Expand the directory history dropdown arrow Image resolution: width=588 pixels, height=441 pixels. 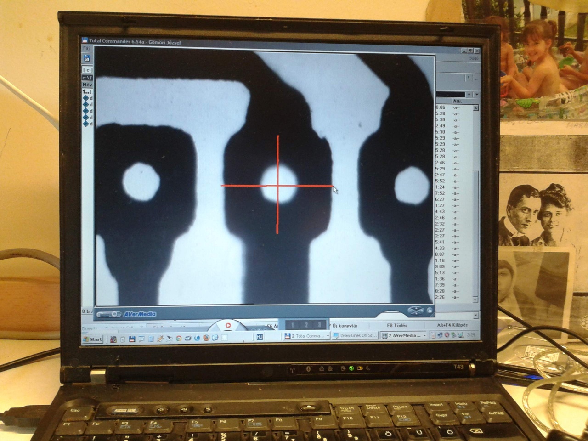tap(476, 94)
